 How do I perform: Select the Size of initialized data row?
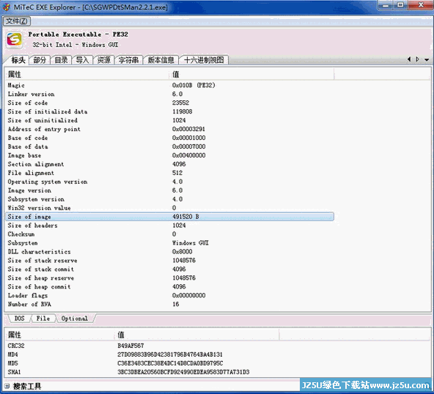(169, 112)
